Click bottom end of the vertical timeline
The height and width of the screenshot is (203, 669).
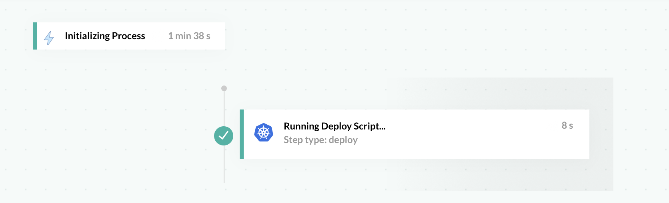point(224,181)
